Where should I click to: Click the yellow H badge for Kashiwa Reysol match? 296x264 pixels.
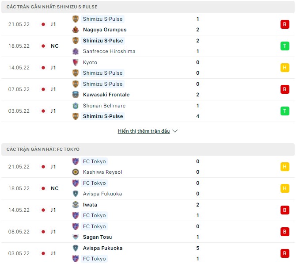point(285,167)
